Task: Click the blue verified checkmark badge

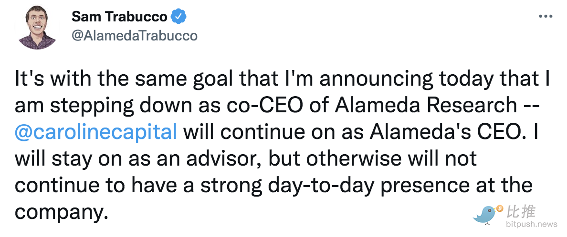Action: [x=179, y=17]
